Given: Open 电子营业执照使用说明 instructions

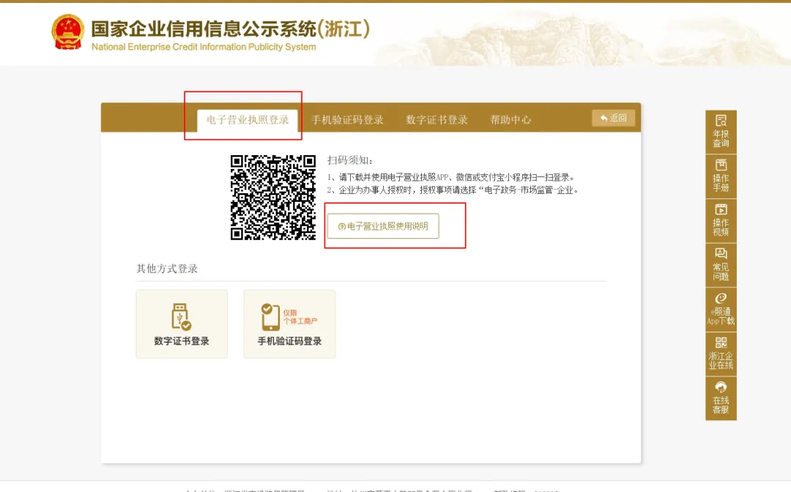Looking at the screenshot, I should tap(384, 226).
